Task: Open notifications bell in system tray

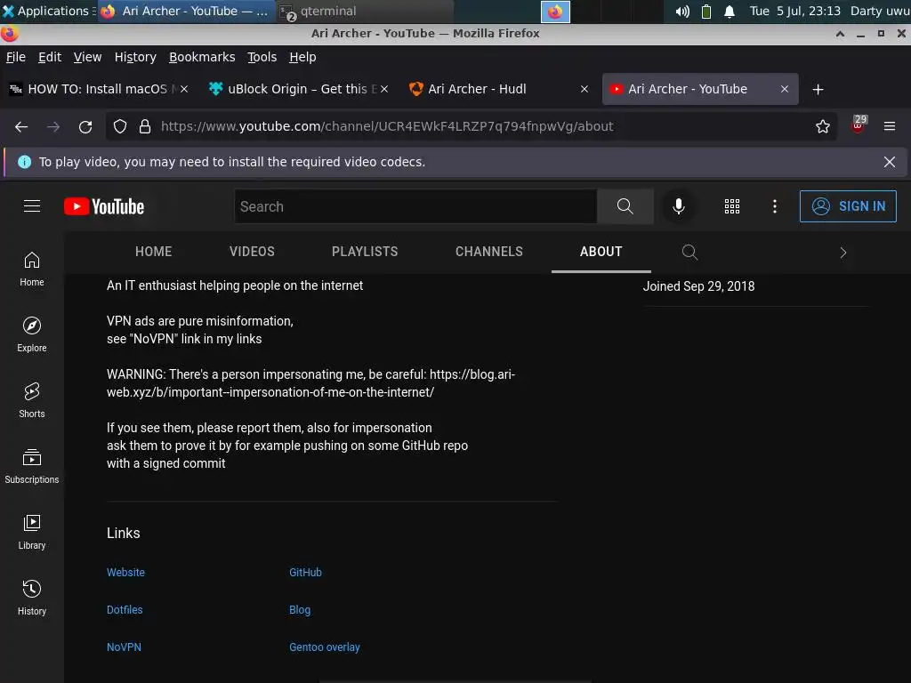Action: pyautogui.click(x=730, y=11)
